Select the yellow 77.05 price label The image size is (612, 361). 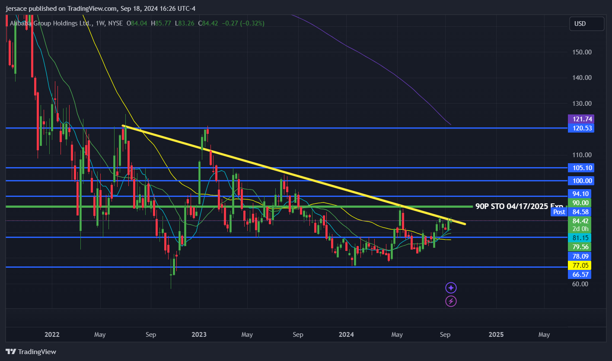(x=580, y=265)
